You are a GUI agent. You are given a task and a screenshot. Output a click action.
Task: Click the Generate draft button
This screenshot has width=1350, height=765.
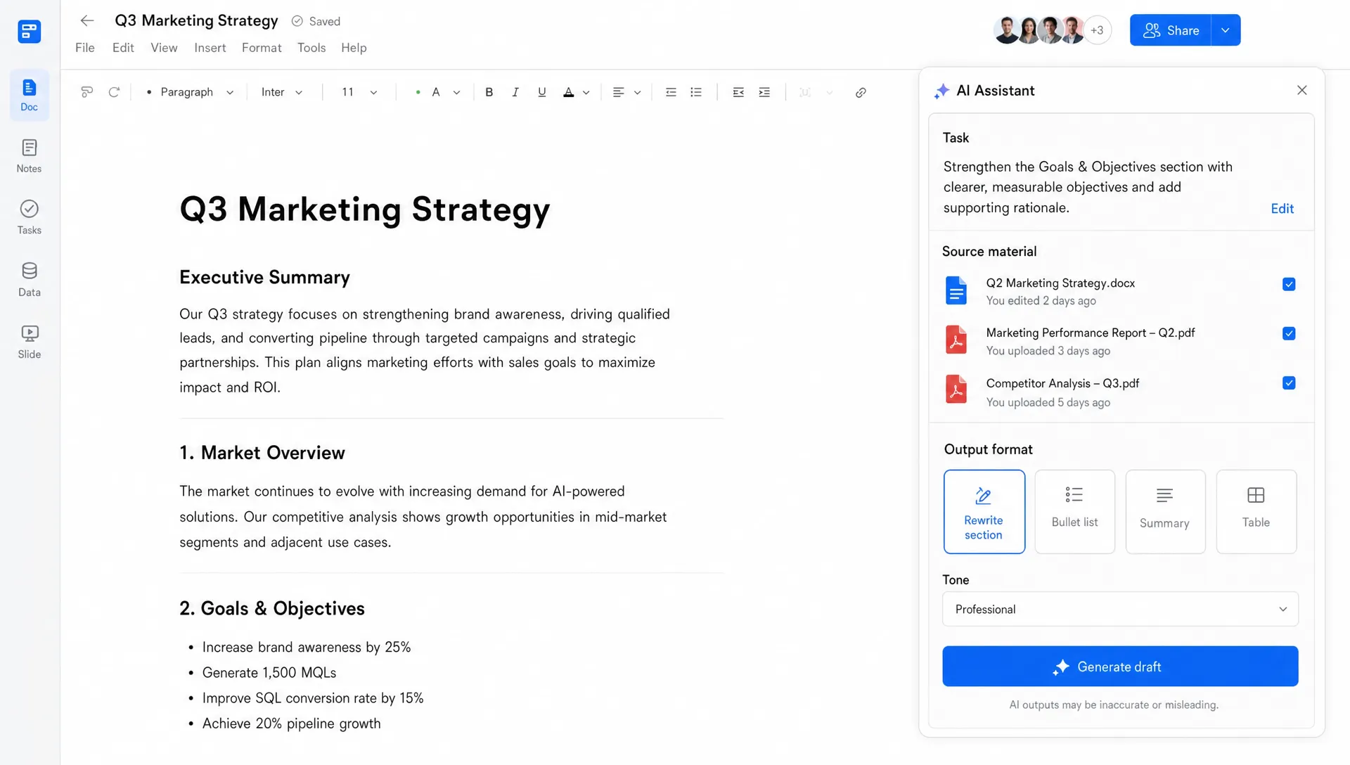point(1120,667)
